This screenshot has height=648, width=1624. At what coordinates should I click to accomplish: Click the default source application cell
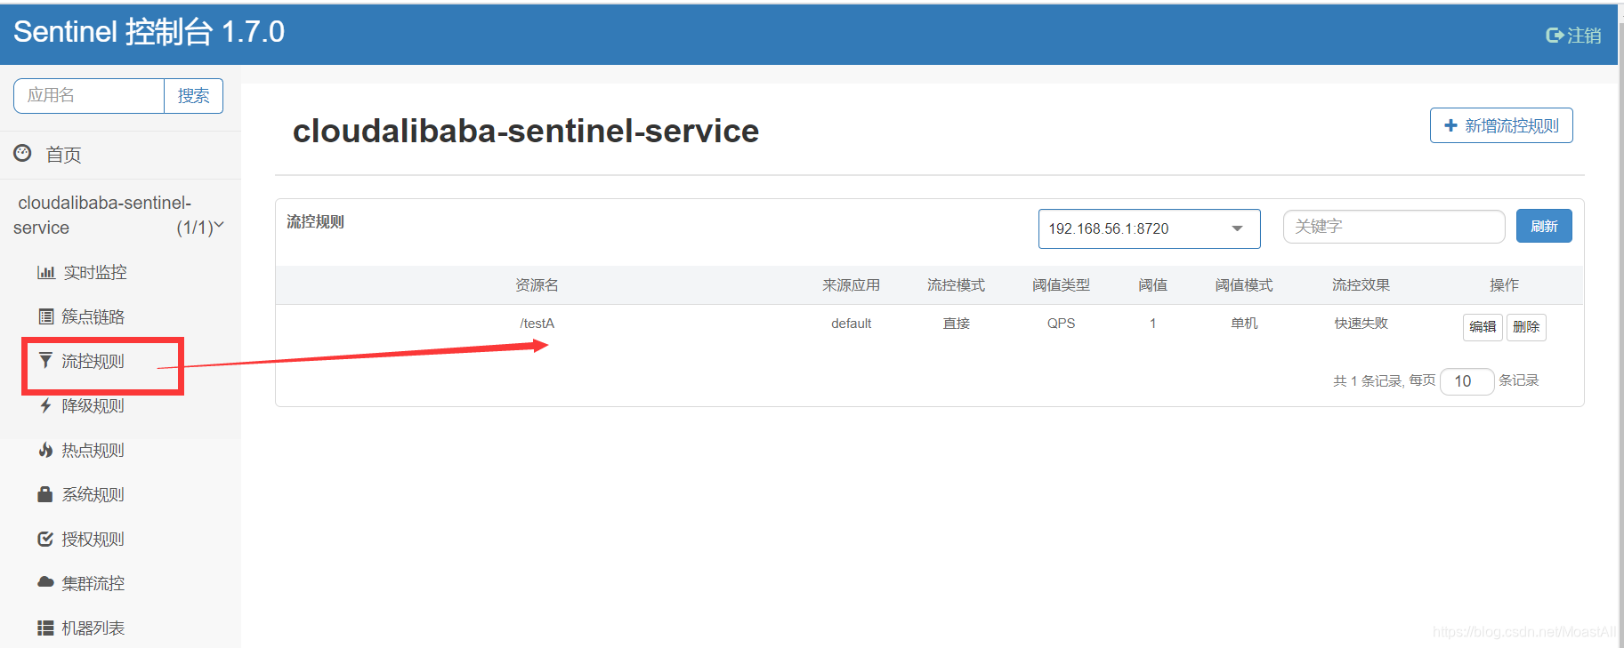click(x=851, y=324)
